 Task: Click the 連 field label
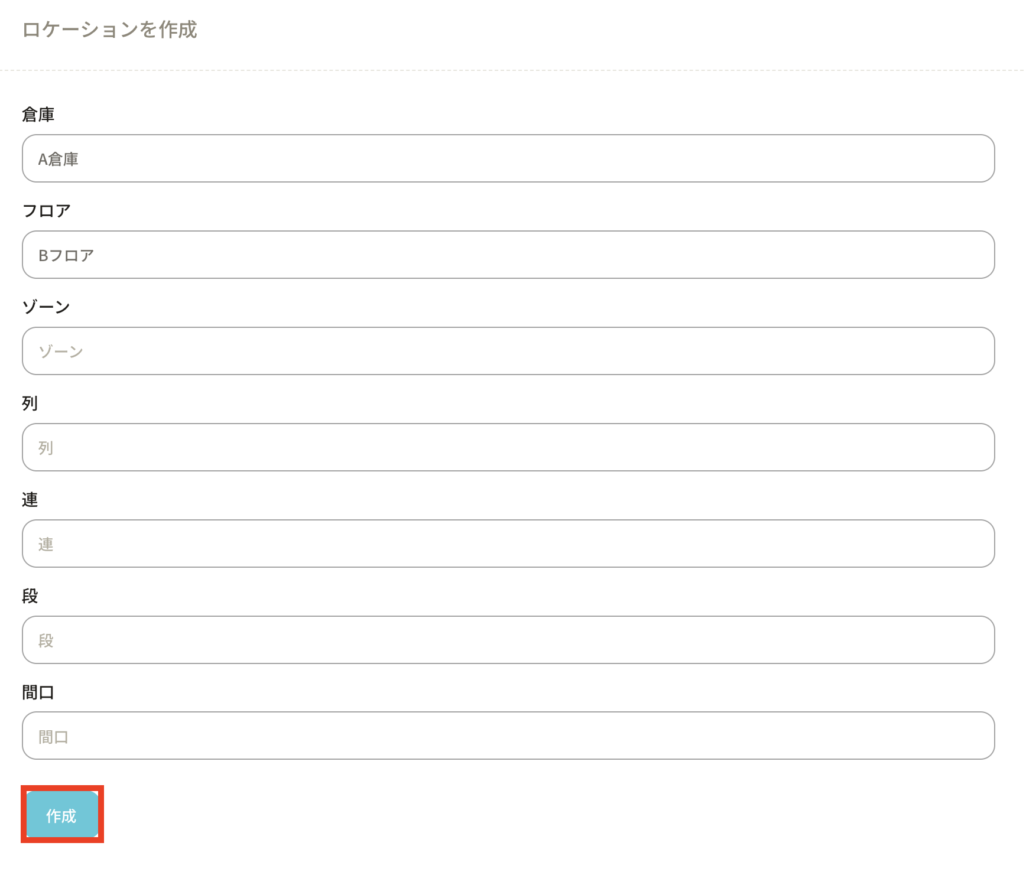click(30, 500)
